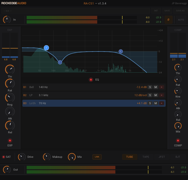Click the output level meter
Image resolution: width=188 pixels, height=180 pixels.
pyautogui.click(x=94, y=169)
